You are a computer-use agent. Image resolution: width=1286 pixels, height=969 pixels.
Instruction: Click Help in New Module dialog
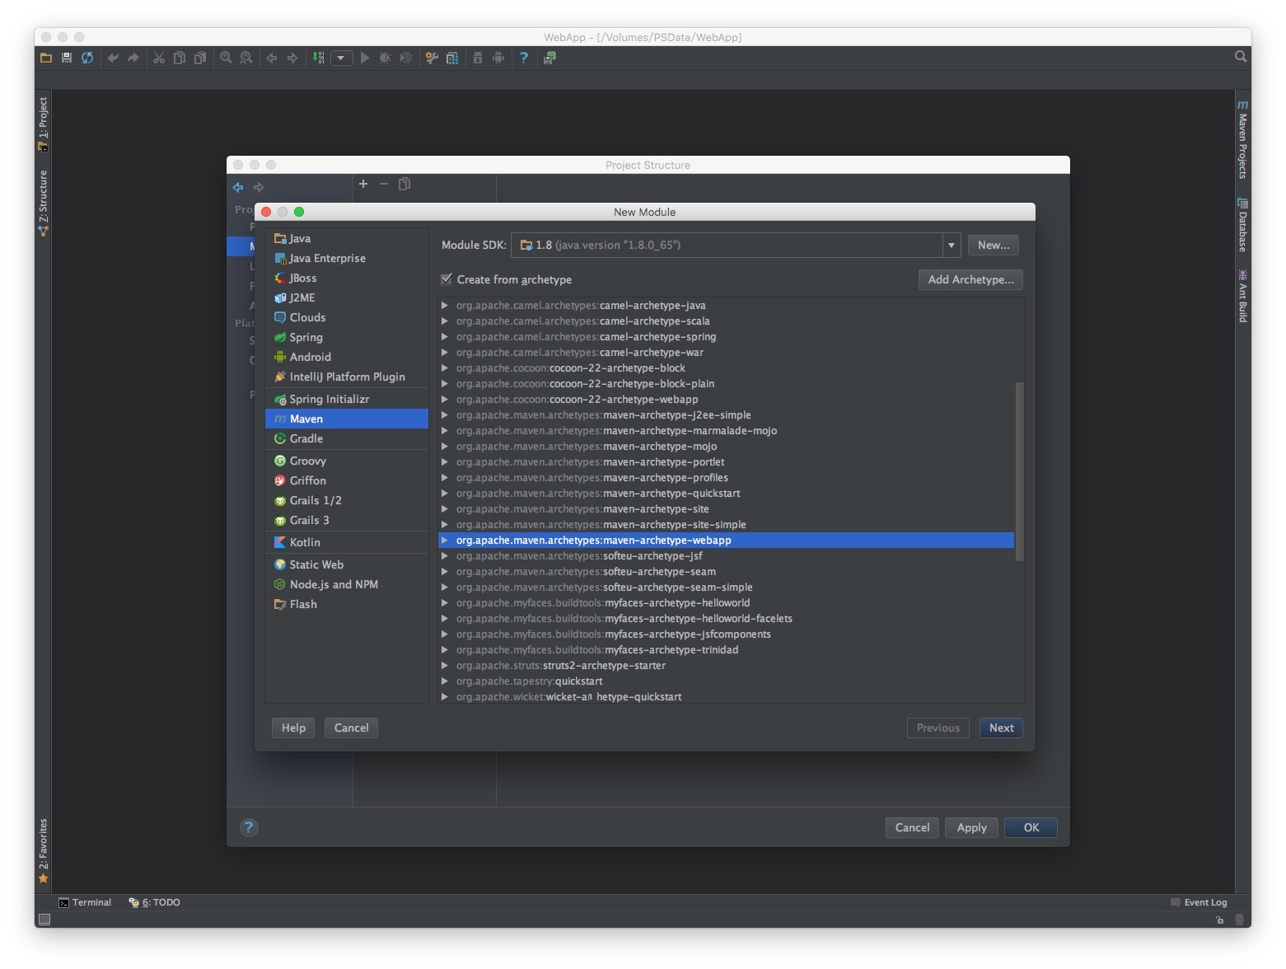[293, 728]
